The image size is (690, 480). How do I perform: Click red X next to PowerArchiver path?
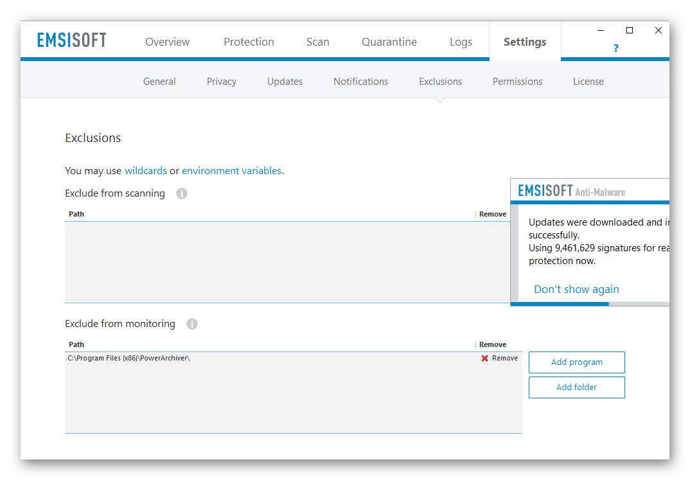click(484, 358)
